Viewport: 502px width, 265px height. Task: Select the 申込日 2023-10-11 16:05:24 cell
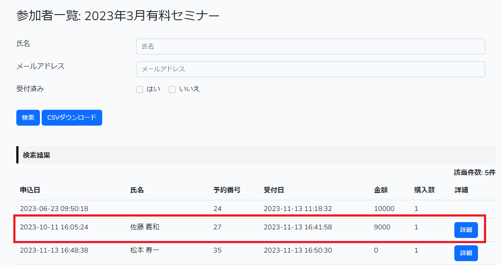coord(54,227)
